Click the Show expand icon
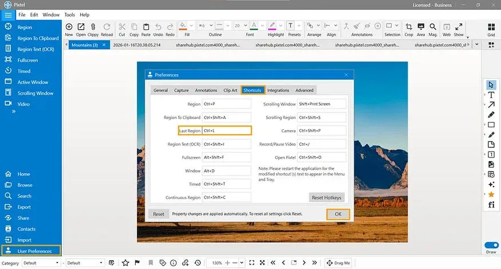501x269 pixels. (x=459, y=29)
